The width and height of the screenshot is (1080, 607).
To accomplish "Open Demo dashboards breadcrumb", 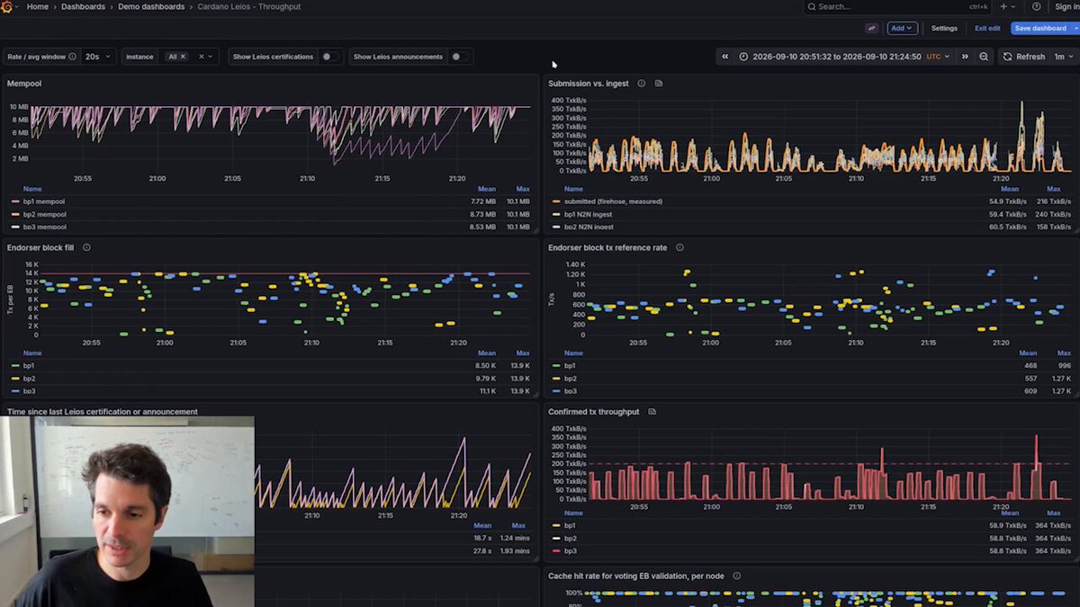I will pos(151,6).
